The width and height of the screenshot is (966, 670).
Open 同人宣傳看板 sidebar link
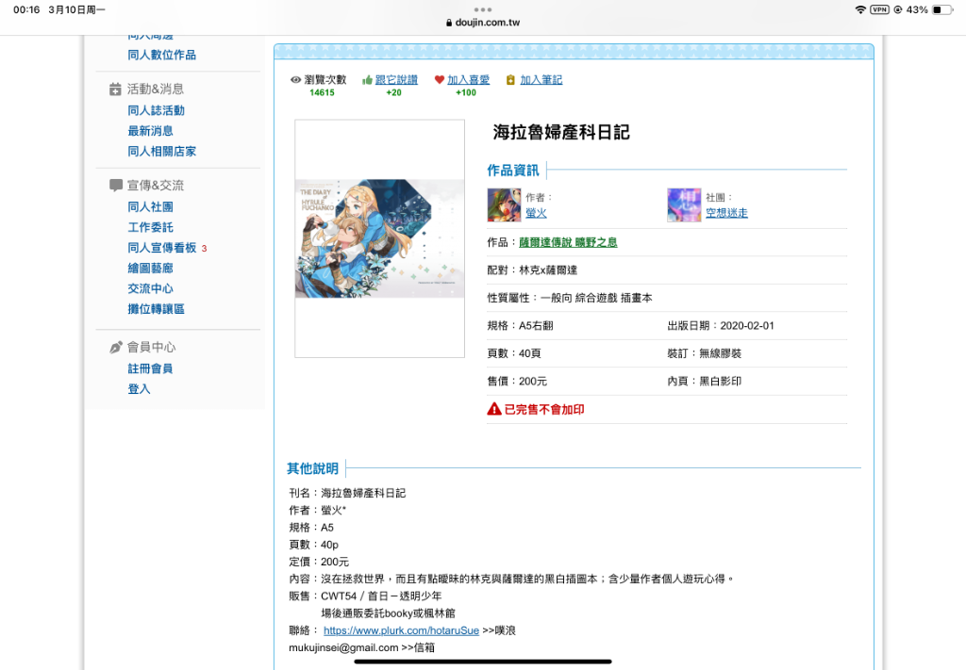[x=162, y=247]
